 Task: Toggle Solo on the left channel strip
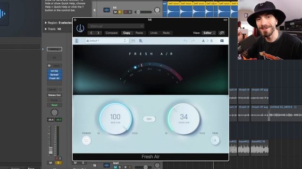pyautogui.click(x=59, y=163)
